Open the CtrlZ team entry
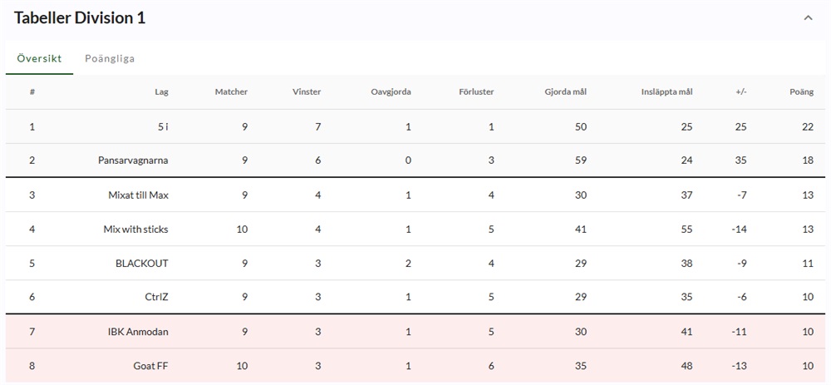Screen dimensions: 831x385 [x=156, y=297]
